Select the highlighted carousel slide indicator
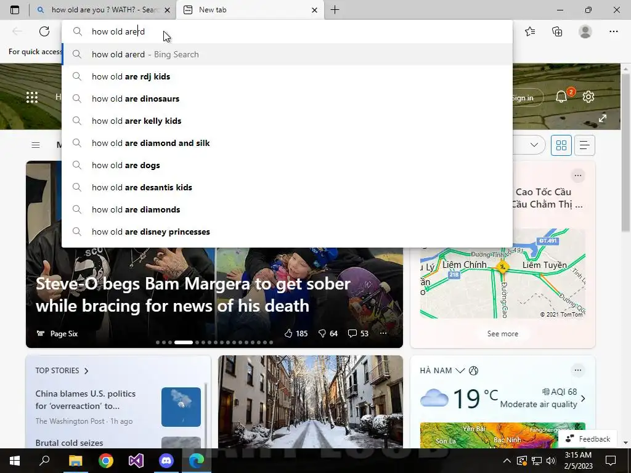Image resolution: width=631 pixels, height=473 pixels. point(184,342)
